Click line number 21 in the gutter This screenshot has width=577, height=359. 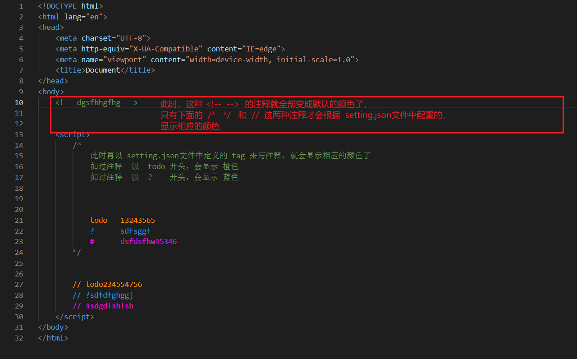point(18,220)
